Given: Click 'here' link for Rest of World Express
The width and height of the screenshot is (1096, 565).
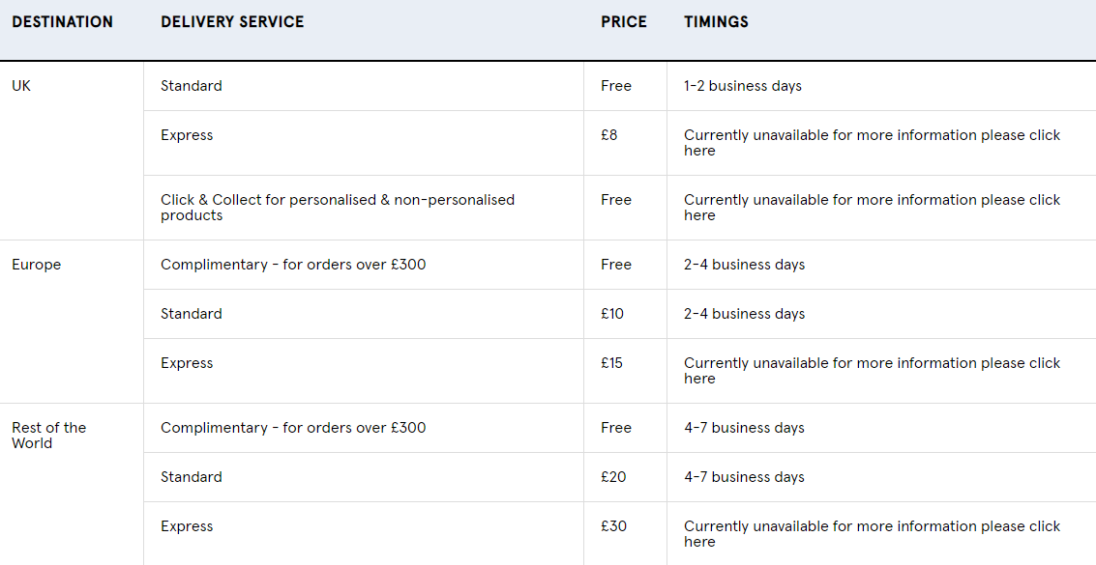Looking at the screenshot, I should (699, 543).
